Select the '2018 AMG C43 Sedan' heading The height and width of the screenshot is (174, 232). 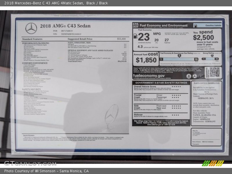pyautogui.click(x=65, y=26)
